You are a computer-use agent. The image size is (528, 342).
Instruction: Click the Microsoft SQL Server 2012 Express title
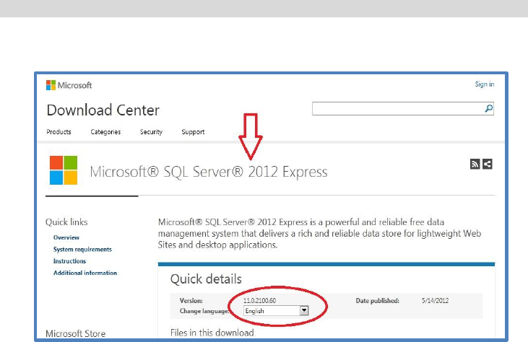pyautogui.click(x=209, y=172)
